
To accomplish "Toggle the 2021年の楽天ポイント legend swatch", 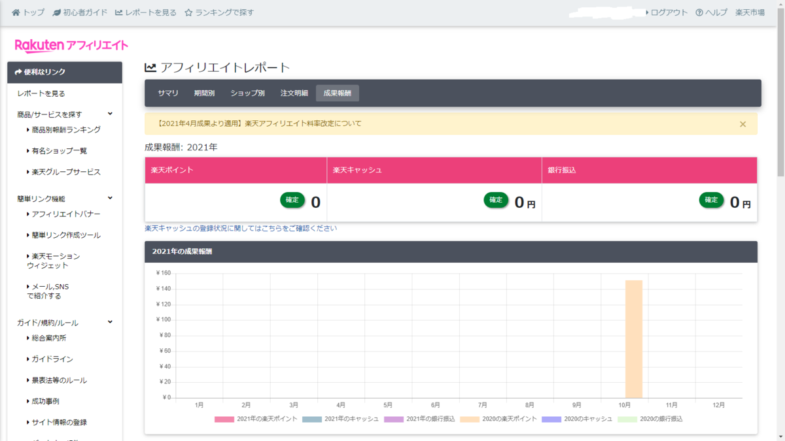I will tap(224, 419).
